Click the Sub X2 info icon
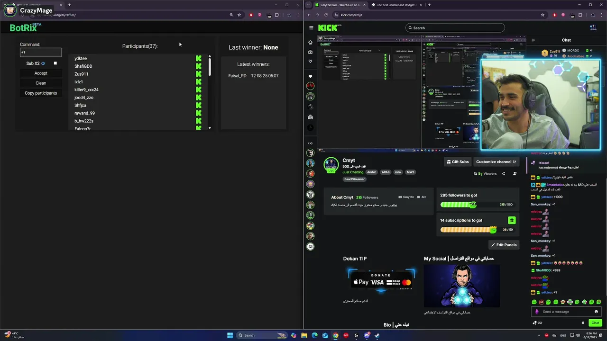 43,63
